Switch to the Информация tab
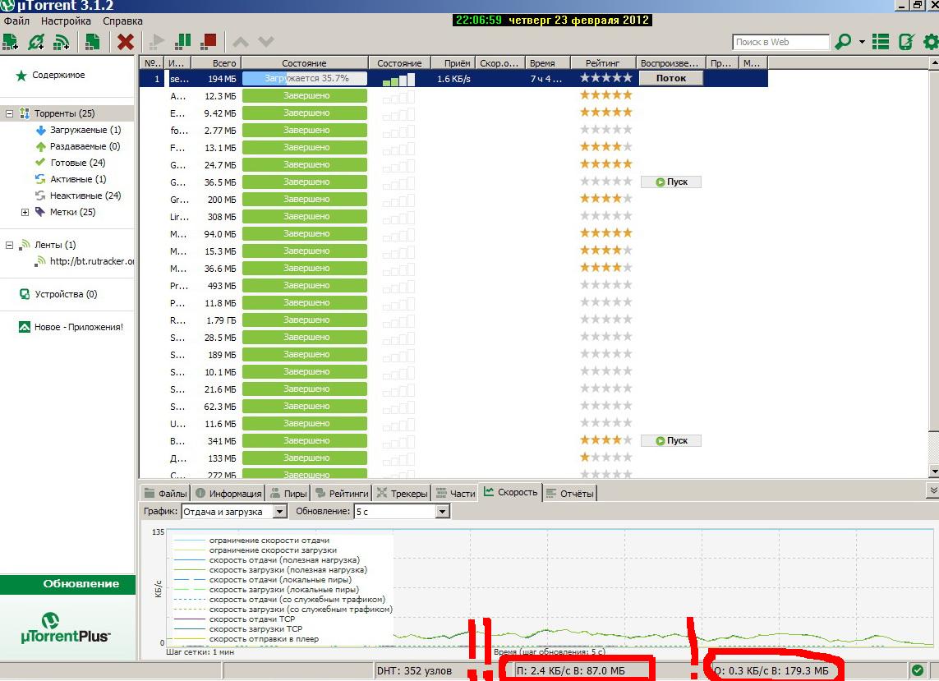 [x=228, y=494]
